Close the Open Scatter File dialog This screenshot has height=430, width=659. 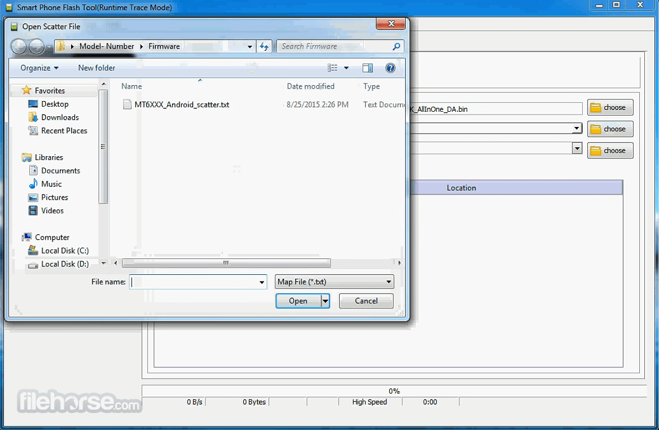point(391,24)
